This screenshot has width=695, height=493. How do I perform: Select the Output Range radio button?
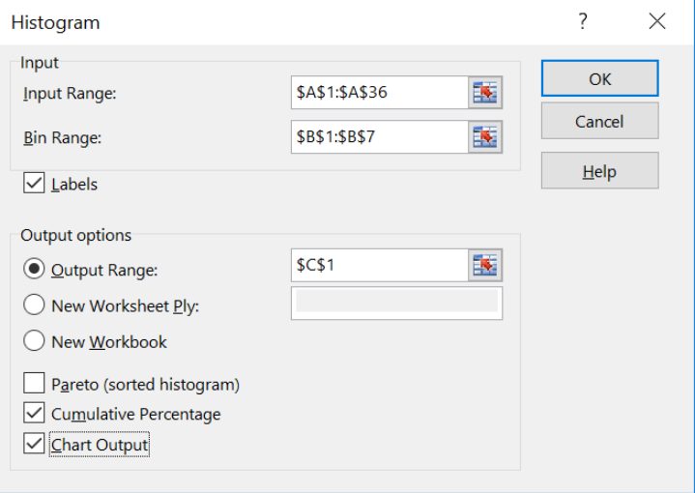click(x=34, y=269)
